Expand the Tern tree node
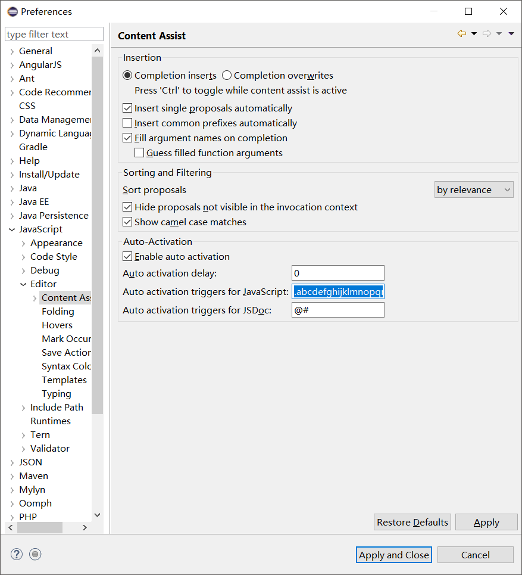This screenshot has height=575, width=522. tap(23, 436)
